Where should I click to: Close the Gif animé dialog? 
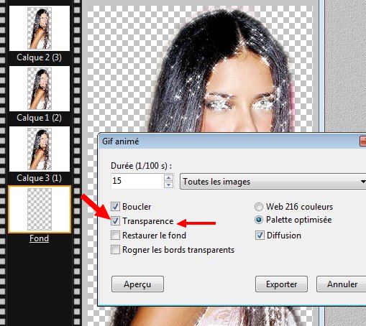[363, 141]
